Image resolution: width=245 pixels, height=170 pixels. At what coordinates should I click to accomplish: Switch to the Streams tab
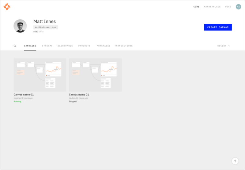(47, 46)
